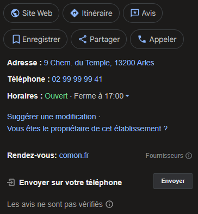
Task: Click the info icon after unverified reviews notice
Action: 109,204
